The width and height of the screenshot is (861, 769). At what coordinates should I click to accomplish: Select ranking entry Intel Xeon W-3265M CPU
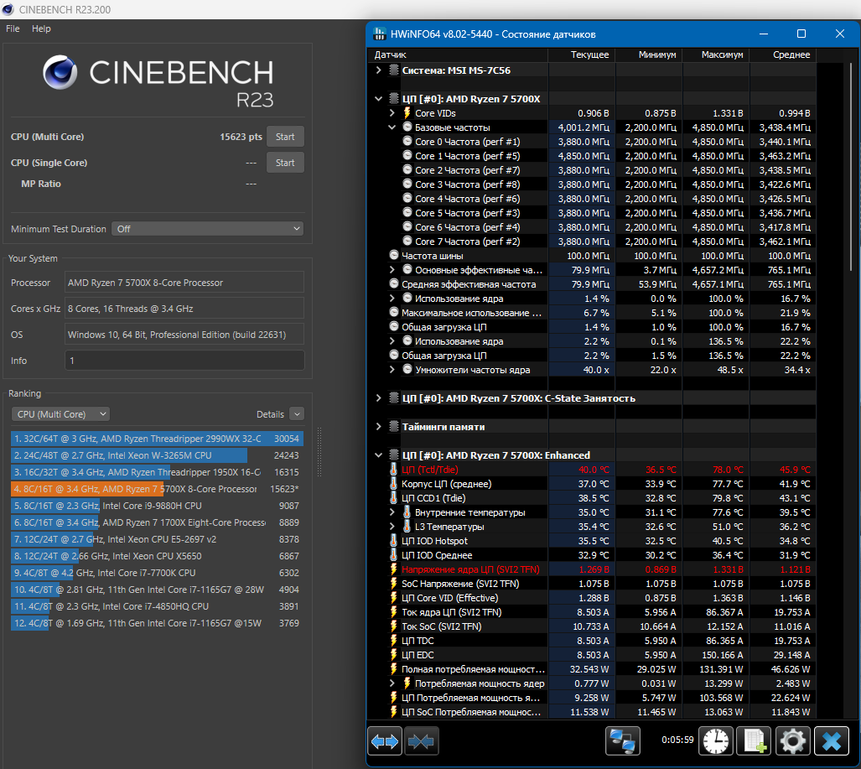(x=157, y=455)
